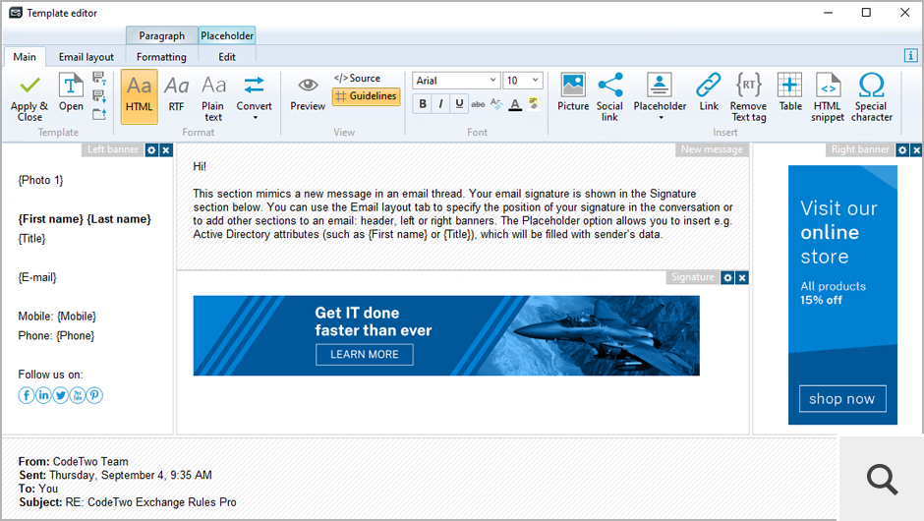Click shop now on right banner
The height and width of the screenshot is (521, 924).
coord(842,399)
